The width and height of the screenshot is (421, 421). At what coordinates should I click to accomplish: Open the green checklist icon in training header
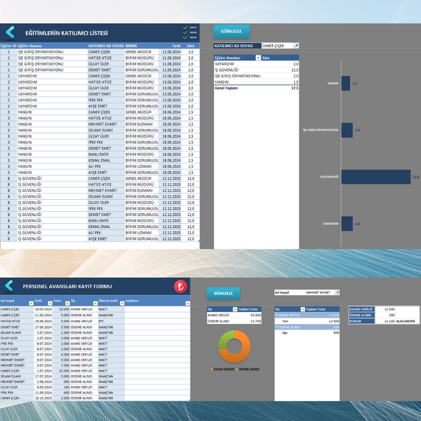tap(190, 33)
